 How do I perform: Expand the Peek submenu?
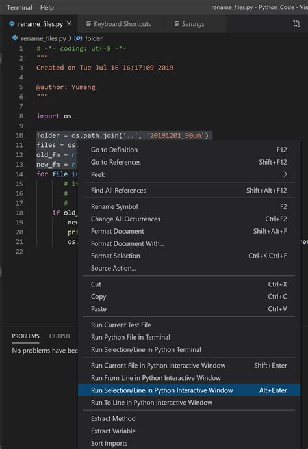188,174
